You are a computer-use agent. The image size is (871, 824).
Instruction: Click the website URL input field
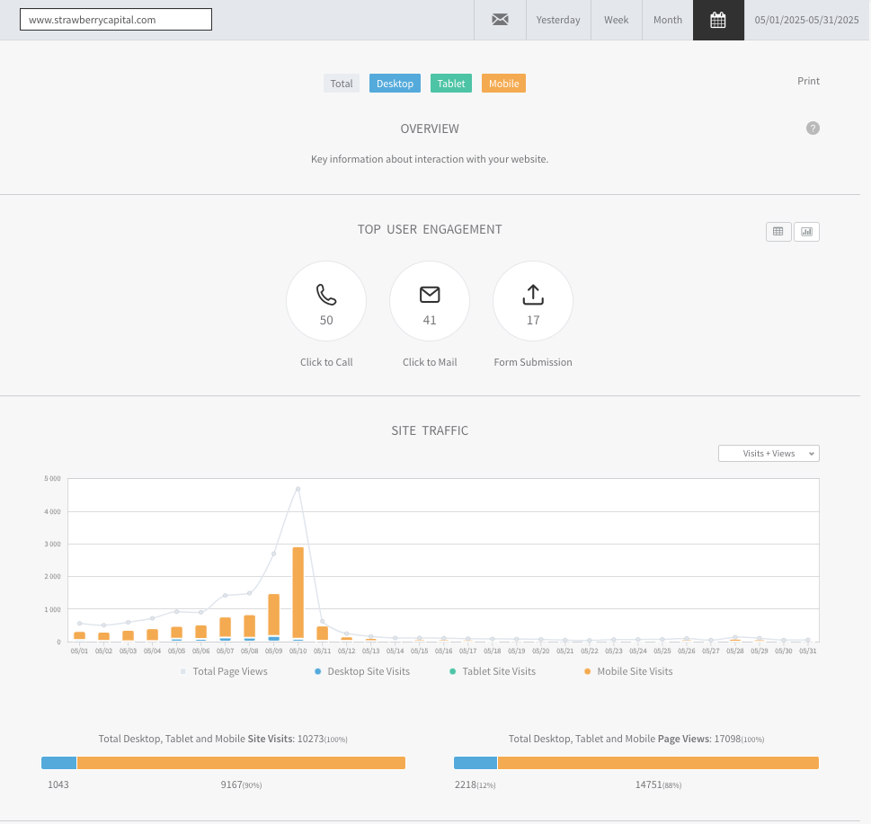[116, 20]
